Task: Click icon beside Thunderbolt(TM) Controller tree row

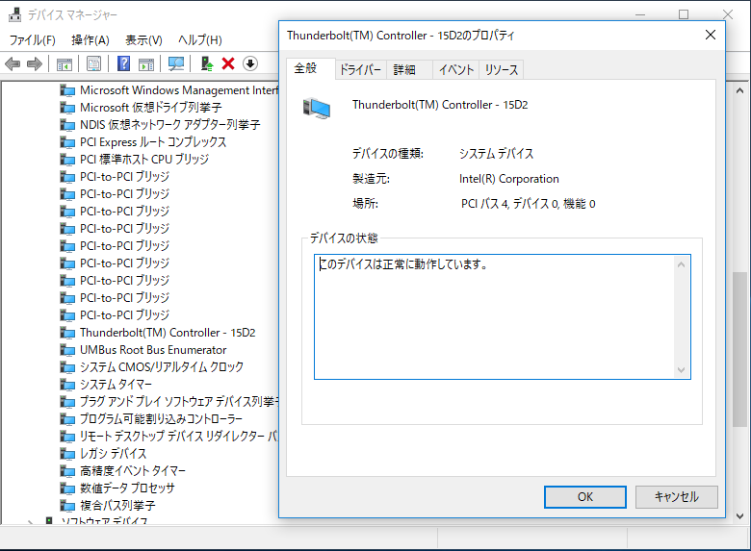Action: pyautogui.click(x=67, y=333)
